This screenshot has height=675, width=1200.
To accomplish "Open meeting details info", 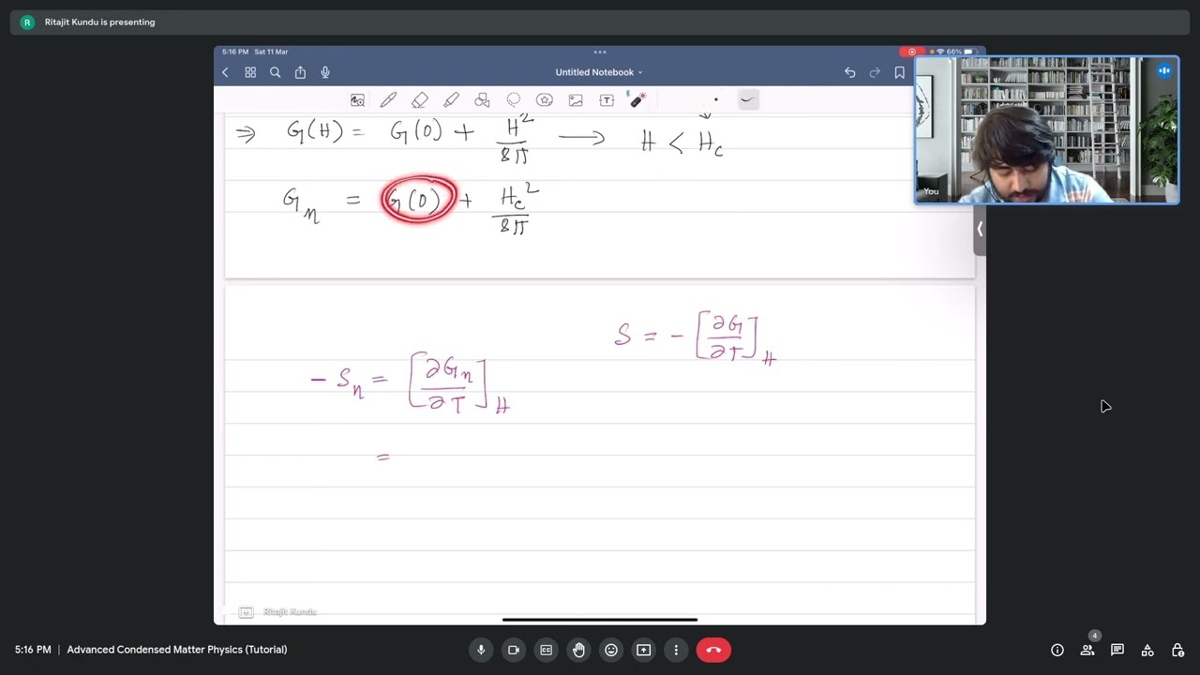I will pos(1057,650).
